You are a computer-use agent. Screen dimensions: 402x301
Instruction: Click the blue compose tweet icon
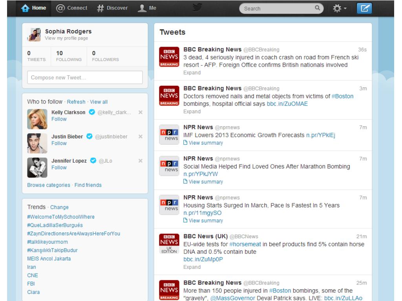coord(364,9)
